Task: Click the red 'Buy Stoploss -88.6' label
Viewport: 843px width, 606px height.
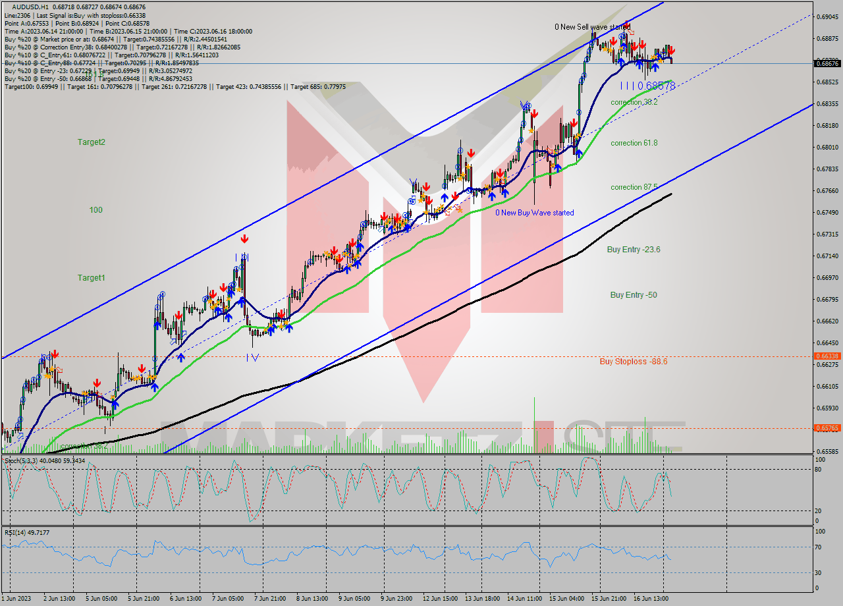Action: [633, 362]
